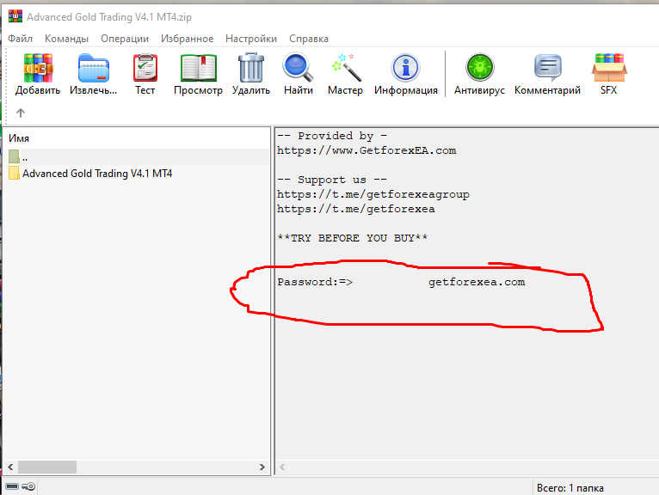
Task: Click the file list horizontal scrollbar thumb
Action: coord(47,467)
